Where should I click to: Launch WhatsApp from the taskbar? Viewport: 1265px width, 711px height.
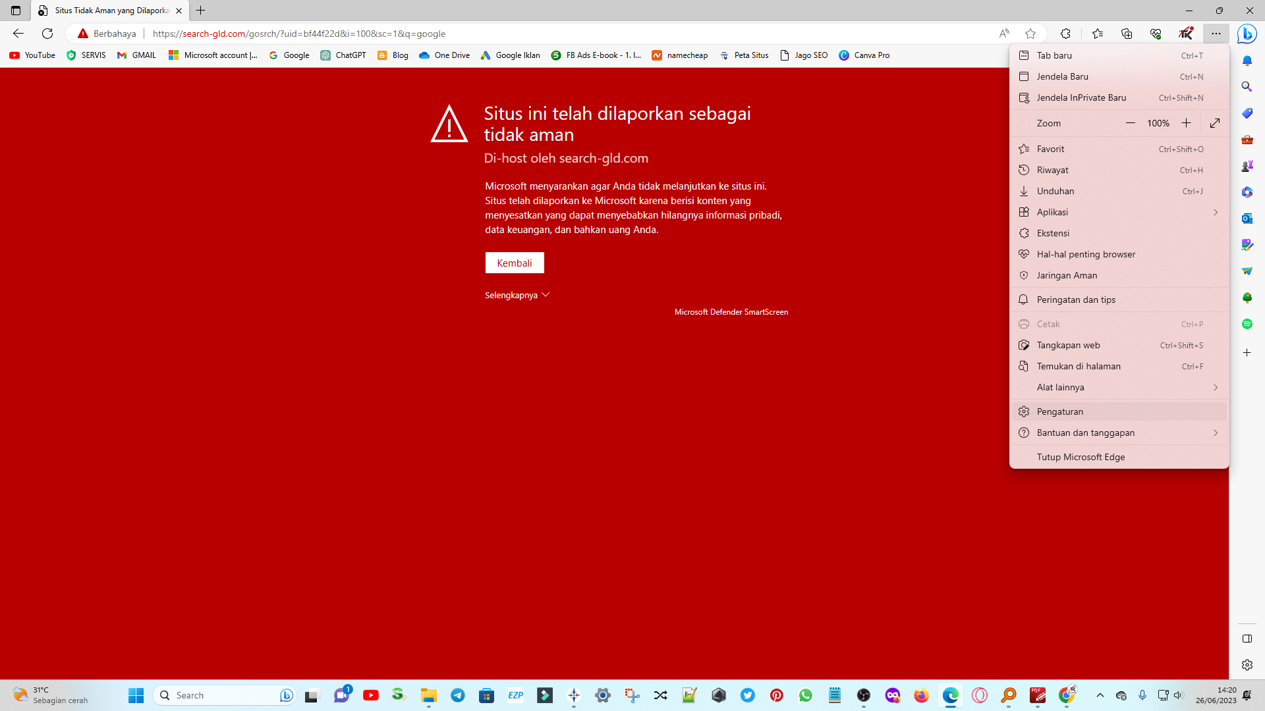tap(806, 695)
